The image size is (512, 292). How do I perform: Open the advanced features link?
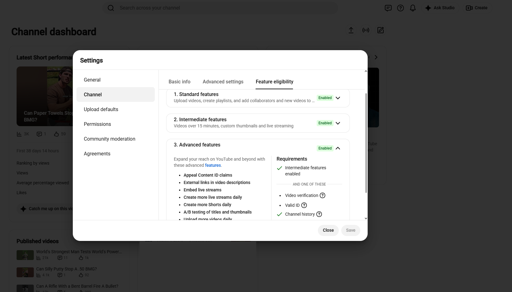click(x=213, y=165)
